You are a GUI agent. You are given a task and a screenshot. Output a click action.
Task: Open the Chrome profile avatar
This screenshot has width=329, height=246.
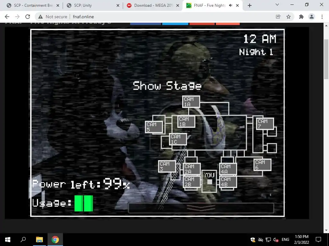coord(312,17)
